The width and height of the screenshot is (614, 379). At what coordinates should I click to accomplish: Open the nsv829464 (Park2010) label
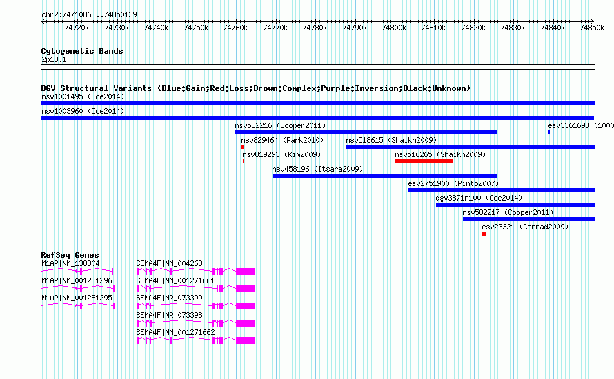coord(282,140)
